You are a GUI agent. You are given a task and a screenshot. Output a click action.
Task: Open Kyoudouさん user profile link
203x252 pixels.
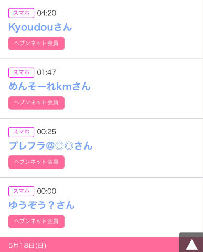tap(40, 27)
